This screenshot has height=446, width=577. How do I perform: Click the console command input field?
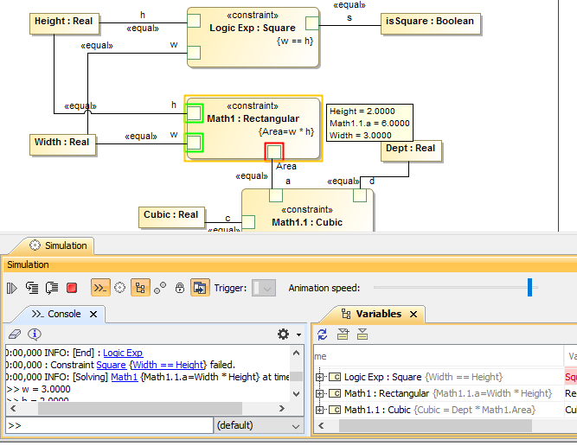pos(108,425)
